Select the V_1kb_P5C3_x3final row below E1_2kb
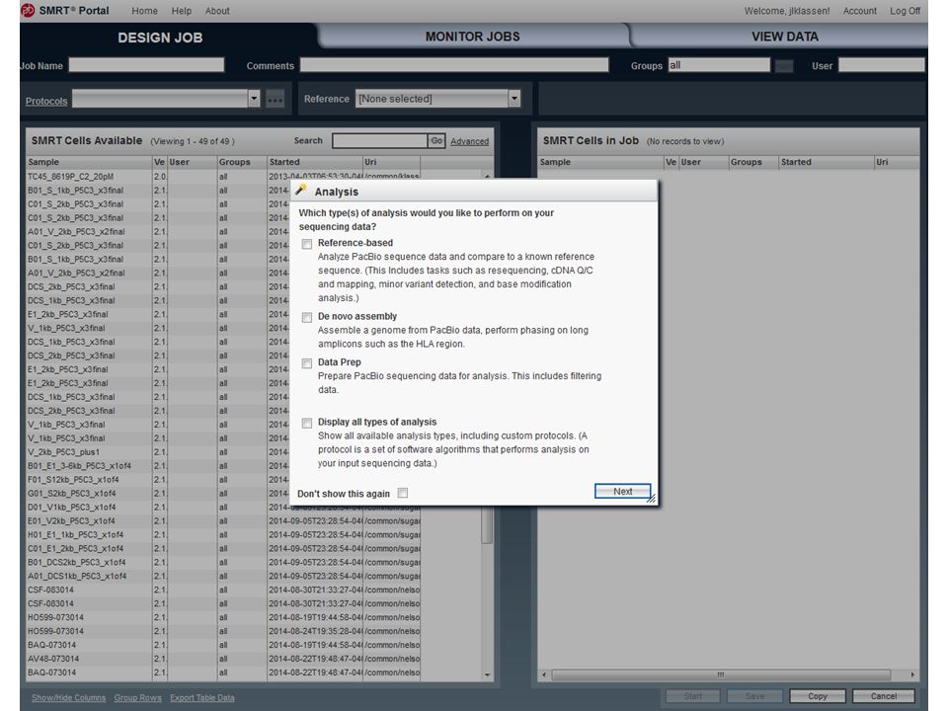This screenshot has height=711, width=948. (x=157, y=328)
